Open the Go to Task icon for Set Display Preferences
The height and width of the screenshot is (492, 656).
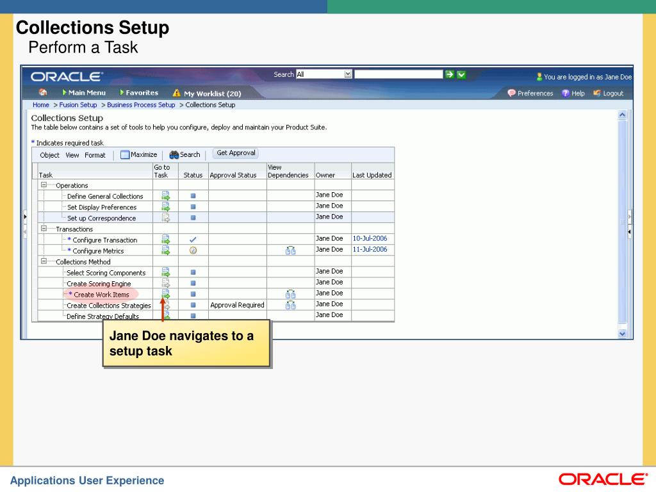click(166, 206)
